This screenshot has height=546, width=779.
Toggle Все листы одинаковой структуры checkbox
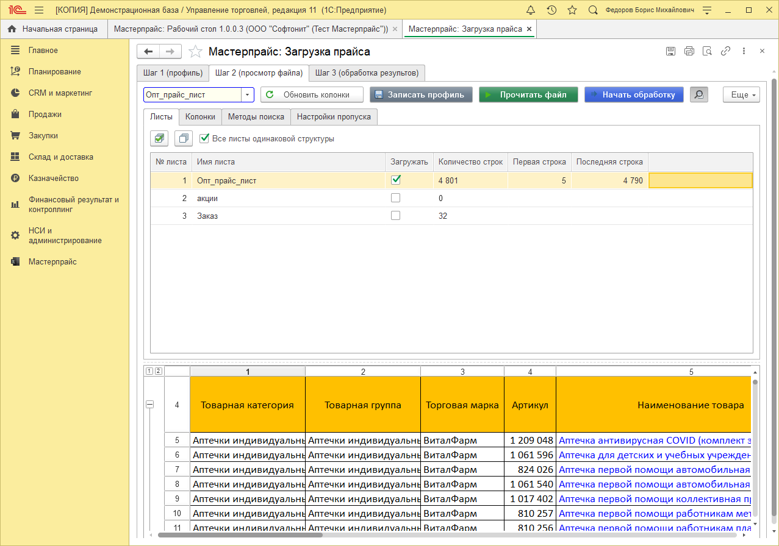pos(205,138)
